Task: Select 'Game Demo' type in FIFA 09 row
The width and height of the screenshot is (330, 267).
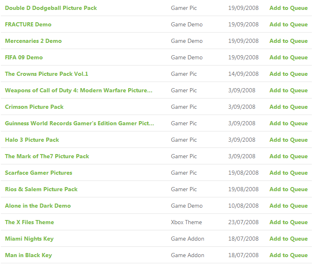Action: tap(187, 57)
